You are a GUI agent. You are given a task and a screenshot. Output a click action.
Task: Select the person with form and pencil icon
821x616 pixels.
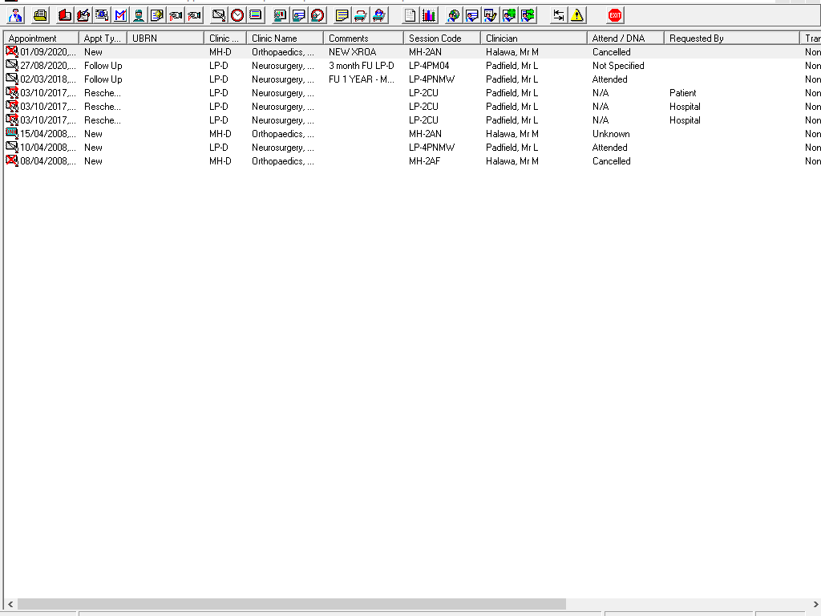tap(490, 15)
